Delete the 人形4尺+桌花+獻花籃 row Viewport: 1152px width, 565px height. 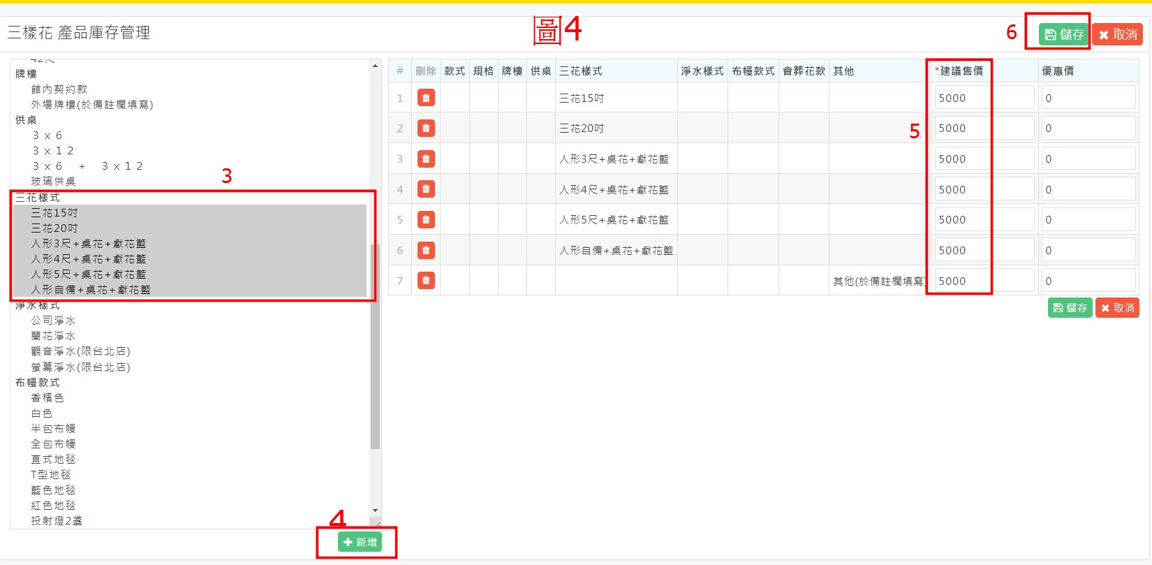click(x=426, y=189)
